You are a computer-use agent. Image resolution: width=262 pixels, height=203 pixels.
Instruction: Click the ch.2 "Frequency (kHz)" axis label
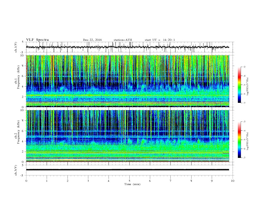tap(18, 132)
